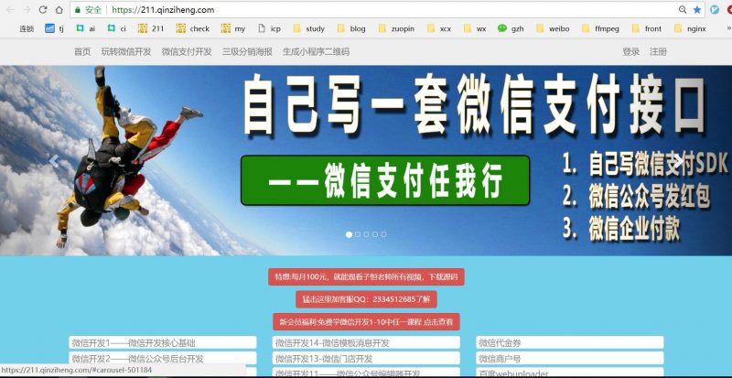Open 微信开发1——微信开发核心基础 course

coord(163,342)
